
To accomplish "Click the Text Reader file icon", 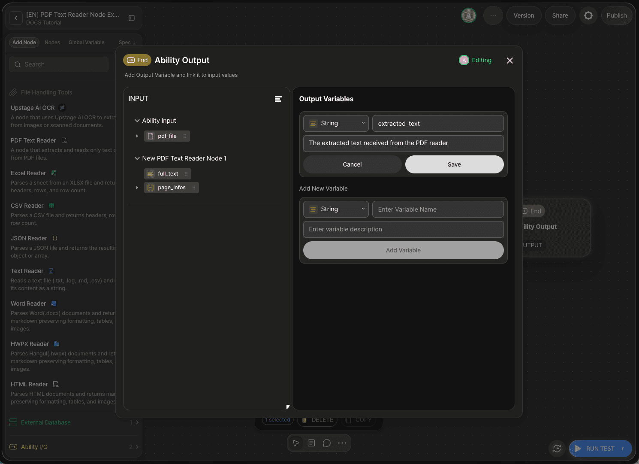I will click(51, 271).
